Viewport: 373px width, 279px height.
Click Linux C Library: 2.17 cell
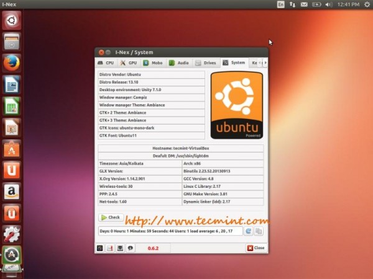point(223,187)
